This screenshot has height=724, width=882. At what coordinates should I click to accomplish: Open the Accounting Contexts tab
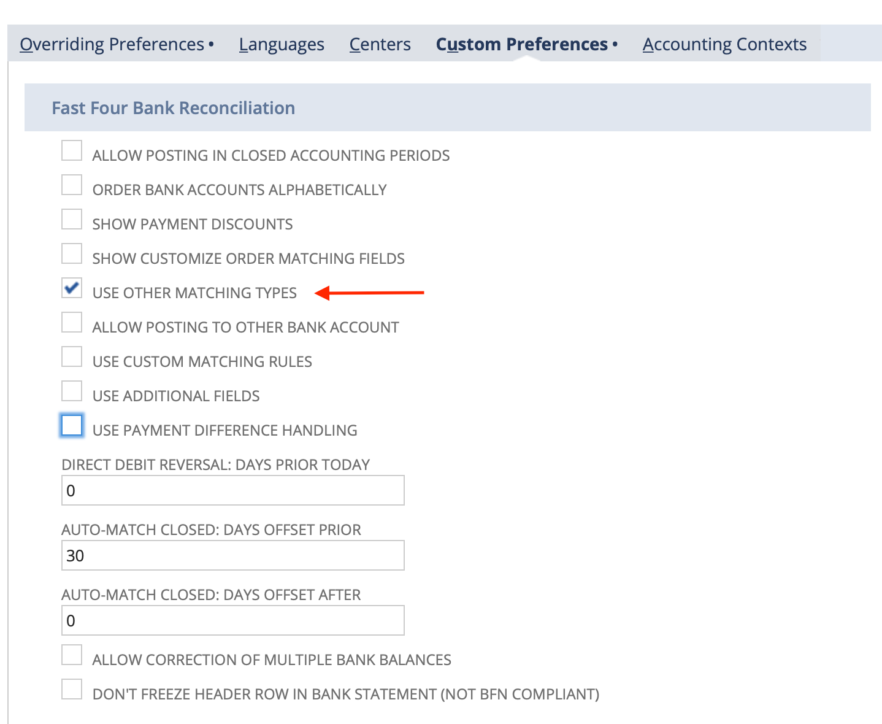point(724,44)
